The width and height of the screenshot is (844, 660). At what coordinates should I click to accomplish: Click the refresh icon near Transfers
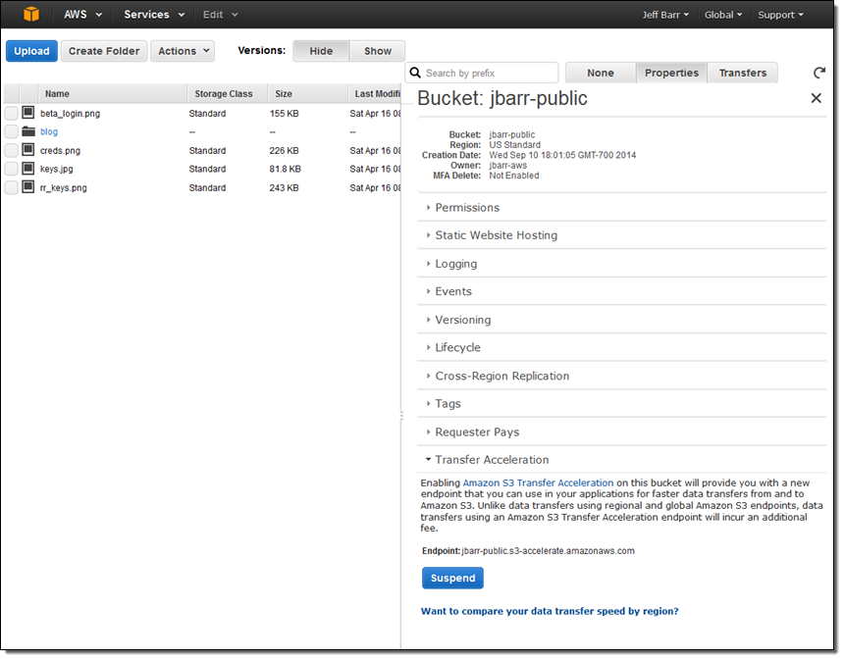(x=819, y=74)
